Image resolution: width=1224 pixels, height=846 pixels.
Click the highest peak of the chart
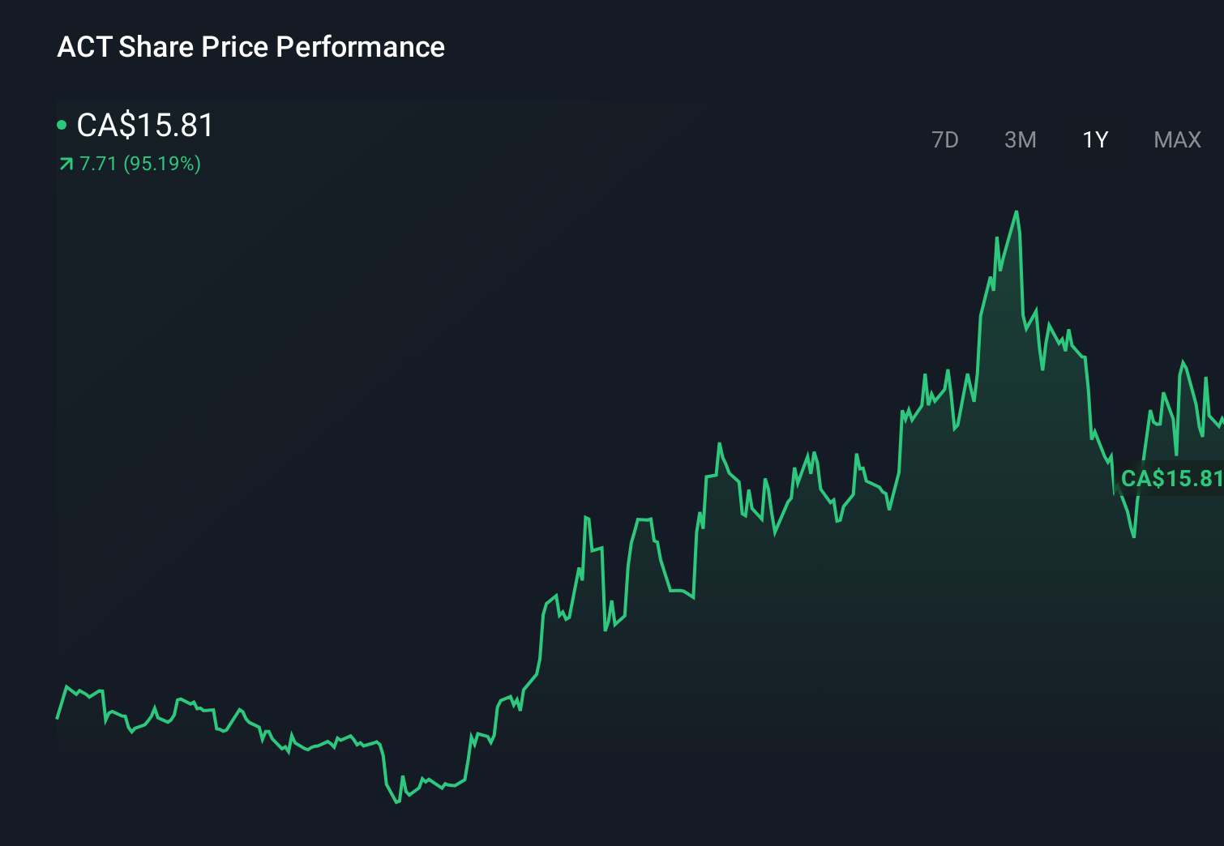click(x=1017, y=211)
